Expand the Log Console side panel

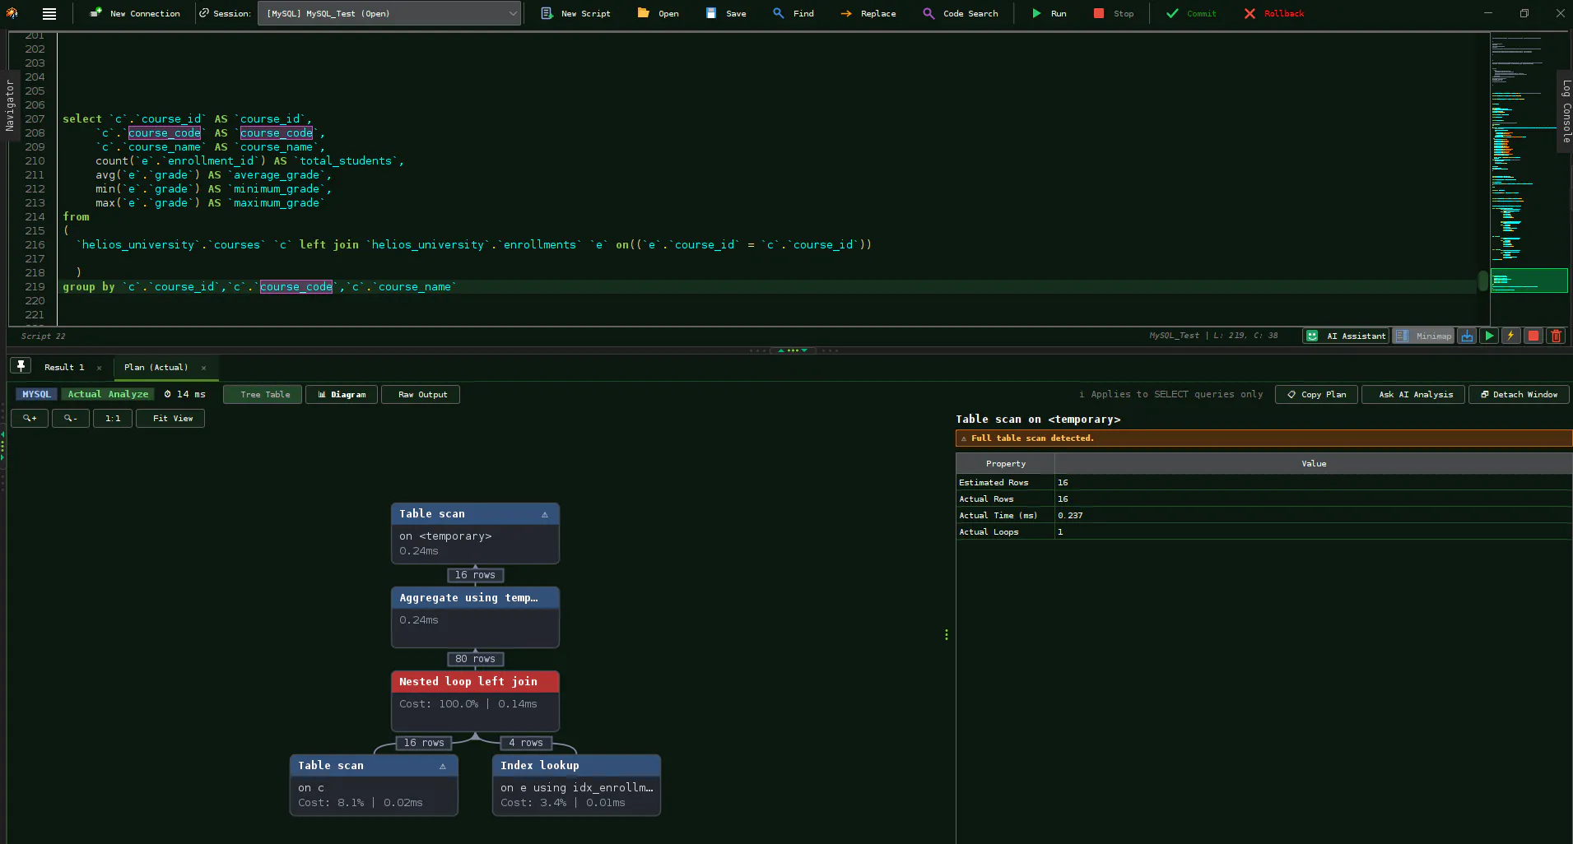point(1566,111)
